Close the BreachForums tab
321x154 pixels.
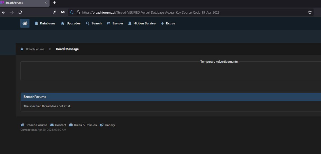coord(46,3)
